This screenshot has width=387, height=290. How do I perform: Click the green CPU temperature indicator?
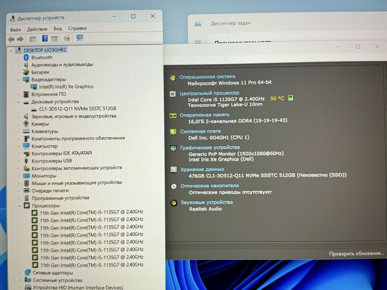tap(290, 98)
